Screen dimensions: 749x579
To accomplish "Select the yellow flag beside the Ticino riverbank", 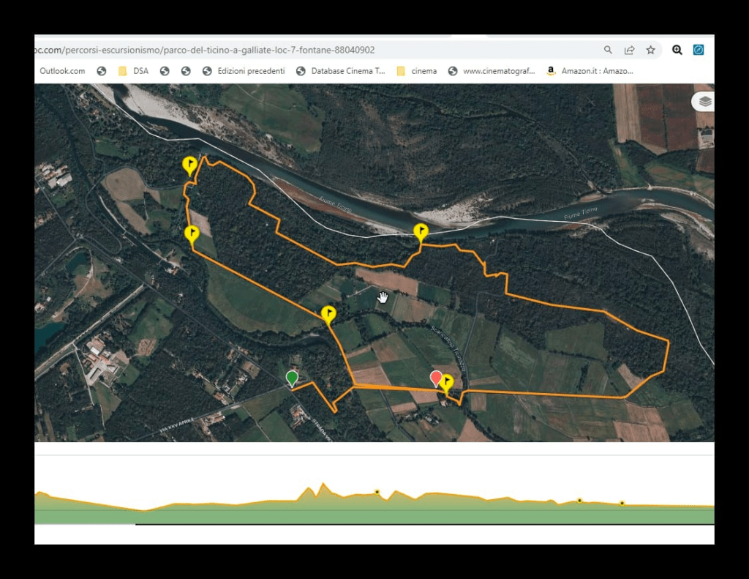I will (421, 233).
